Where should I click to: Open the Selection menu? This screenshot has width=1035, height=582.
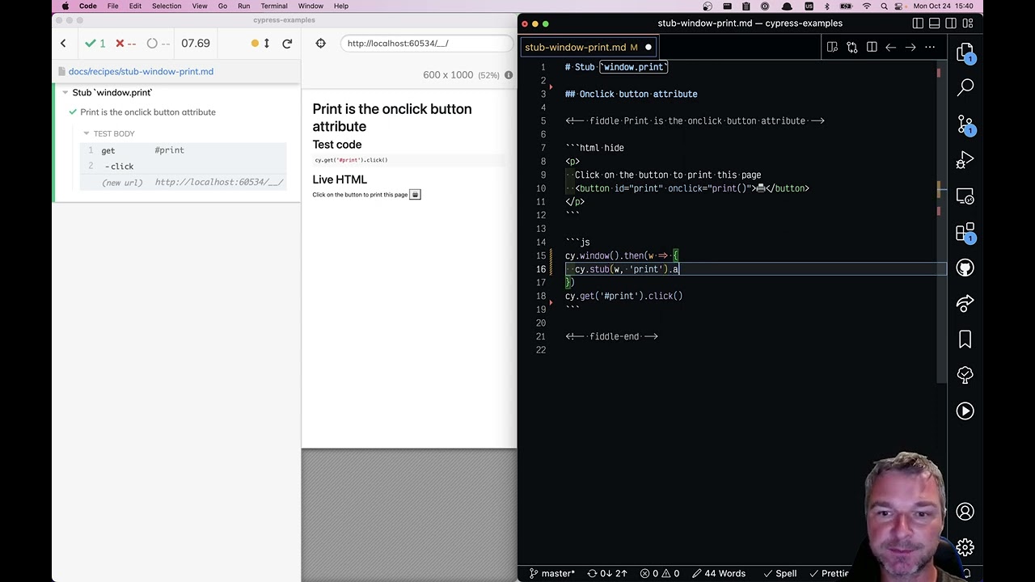point(167,6)
